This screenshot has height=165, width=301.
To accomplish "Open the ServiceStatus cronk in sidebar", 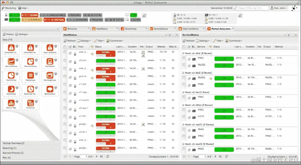I will pos(11,61).
